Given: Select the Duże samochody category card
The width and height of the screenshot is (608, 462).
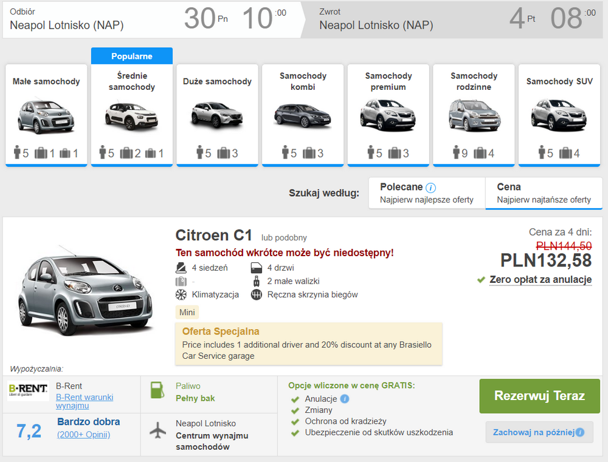Looking at the screenshot, I should click(217, 115).
